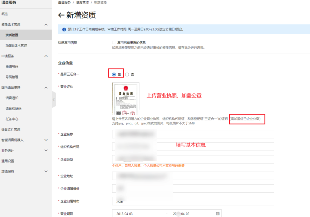310x217 pixels.
Task: Enable the 复用已有资质的信息 checkbox
Action: click(113, 42)
